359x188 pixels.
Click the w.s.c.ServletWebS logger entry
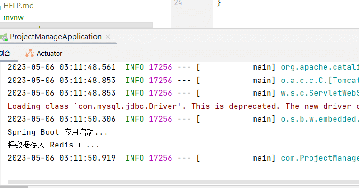[x=320, y=93]
